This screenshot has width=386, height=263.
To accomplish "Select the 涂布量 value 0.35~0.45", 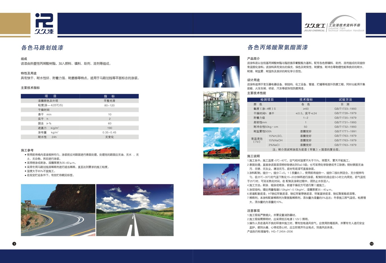I will point(109,132).
